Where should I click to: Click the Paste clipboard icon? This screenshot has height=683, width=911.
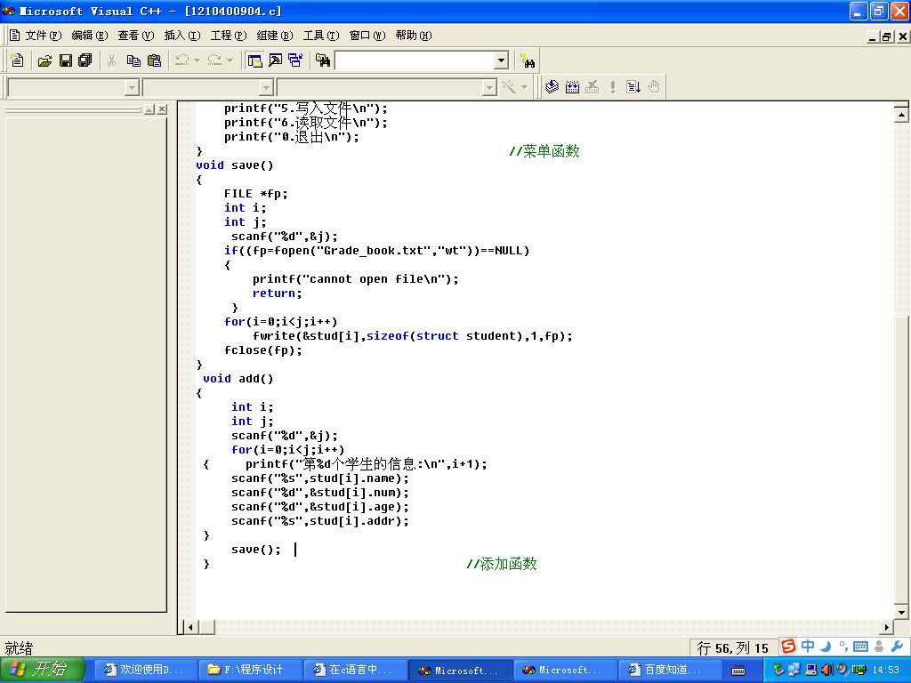click(x=154, y=60)
